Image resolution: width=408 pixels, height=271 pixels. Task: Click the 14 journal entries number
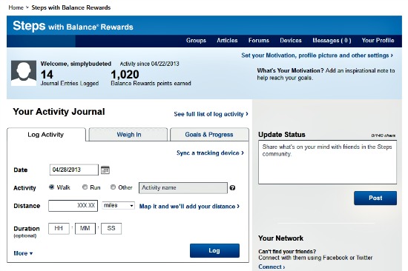[47, 75]
